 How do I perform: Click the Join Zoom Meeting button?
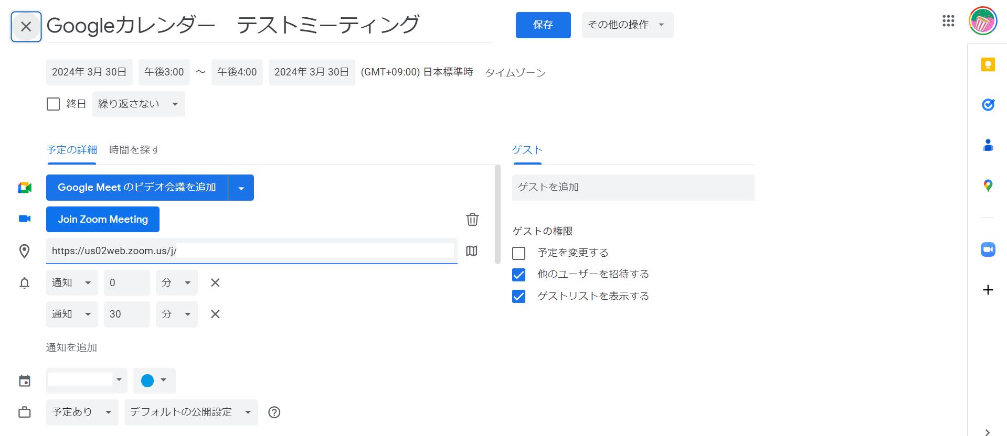[x=103, y=220]
